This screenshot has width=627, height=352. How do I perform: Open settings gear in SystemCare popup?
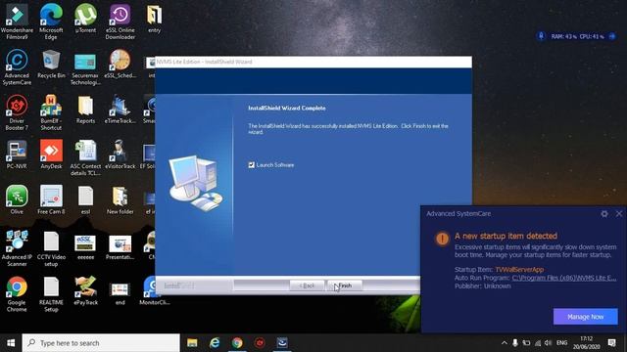click(604, 214)
